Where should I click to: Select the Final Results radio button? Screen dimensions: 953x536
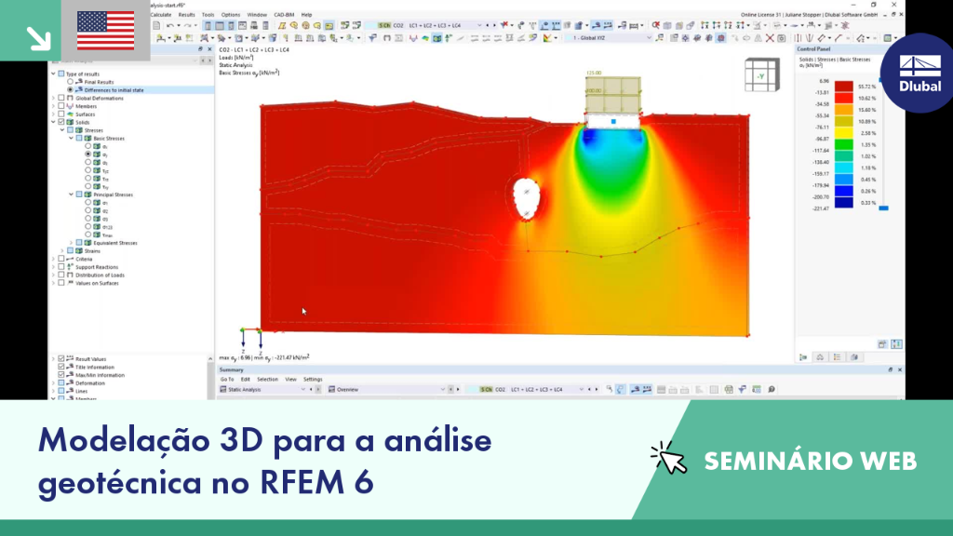coord(71,82)
